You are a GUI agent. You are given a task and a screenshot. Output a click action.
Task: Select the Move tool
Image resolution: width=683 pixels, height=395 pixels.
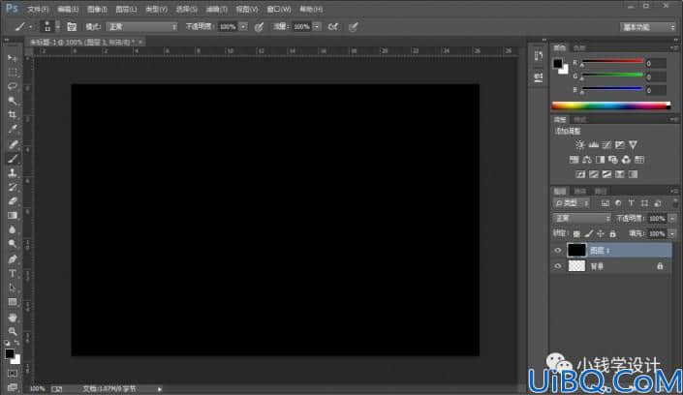click(x=13, y=58)
